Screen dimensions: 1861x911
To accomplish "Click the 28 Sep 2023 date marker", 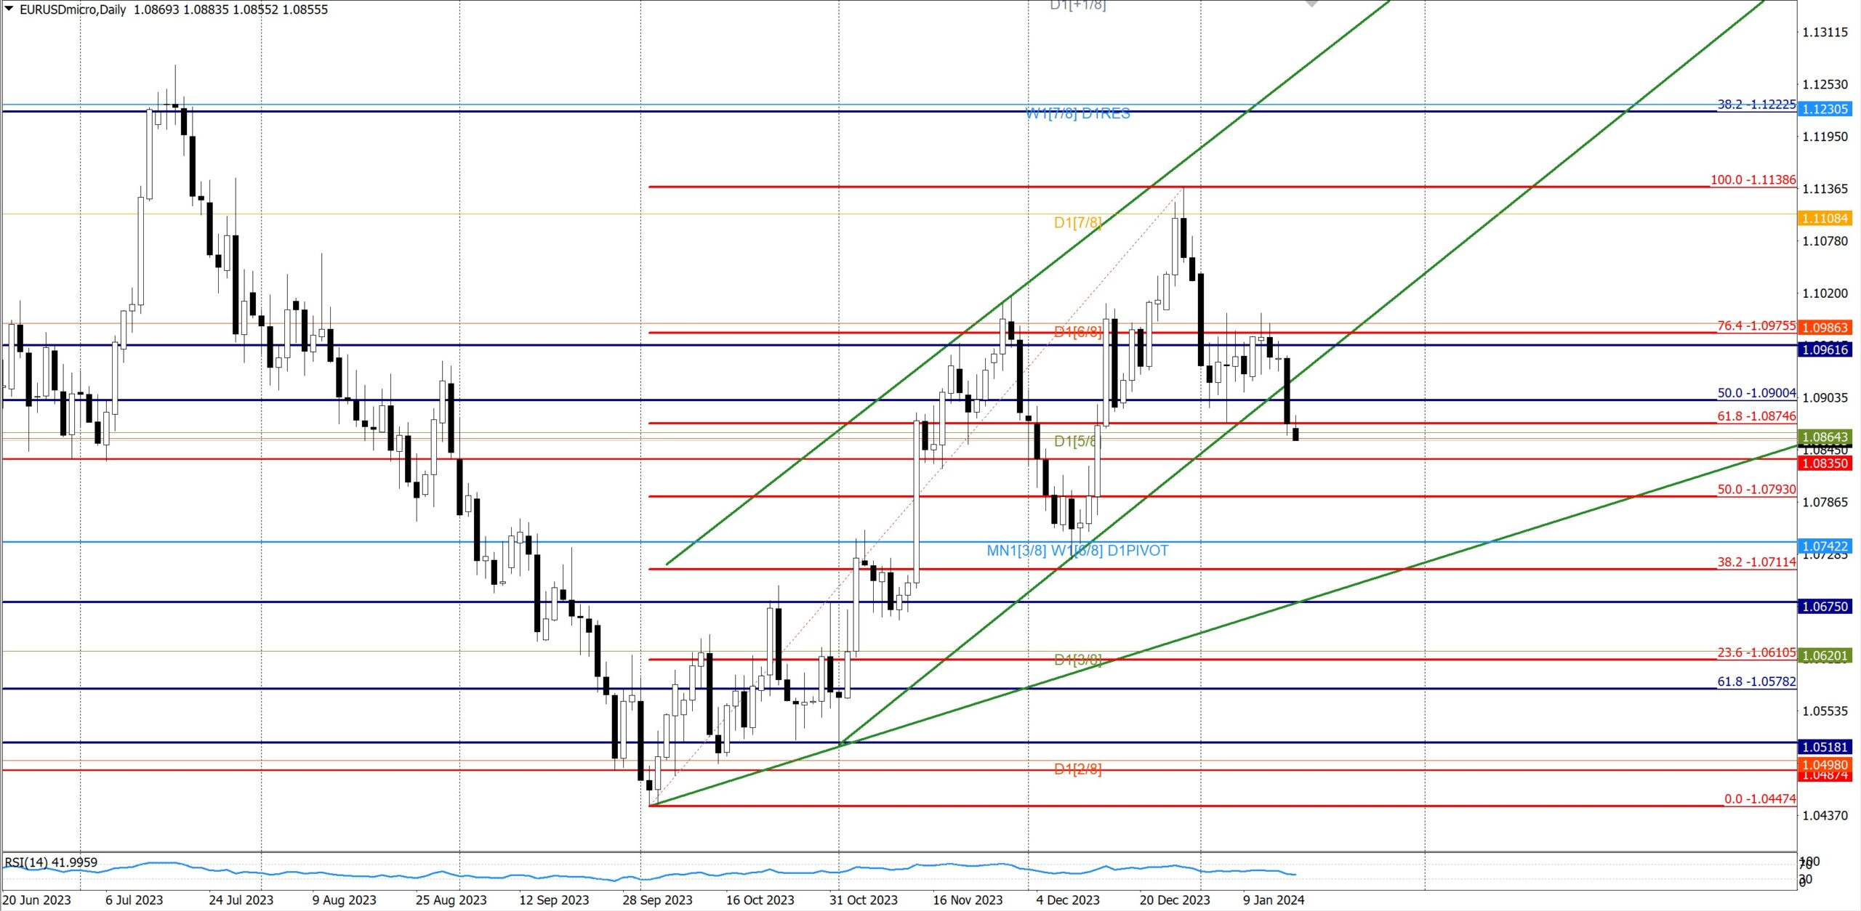I will 657,899.
